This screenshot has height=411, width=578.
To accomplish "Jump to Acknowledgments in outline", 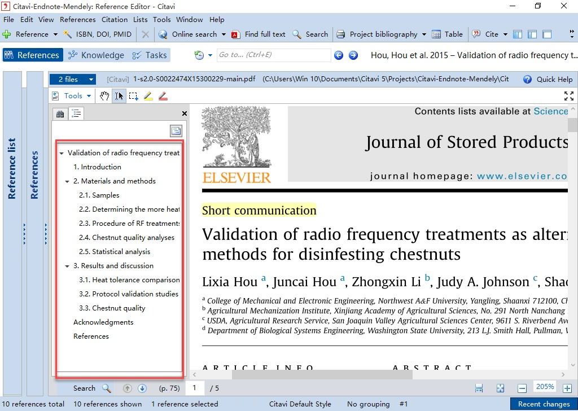I will click(103, 322).
